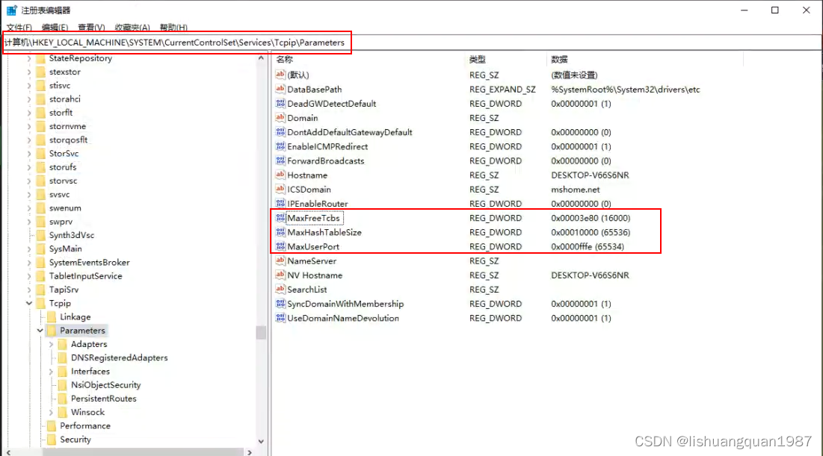Expand the Winsock tree node
This screenshot has width=823, height=456.
pos(51,413)
